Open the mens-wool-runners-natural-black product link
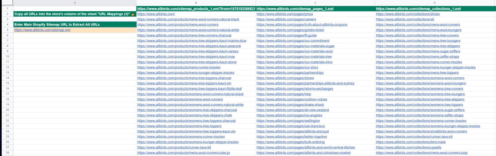This screenshot has width=496, height=156. coord(188,19)
